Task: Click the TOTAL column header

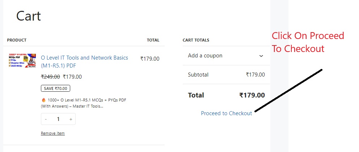Action: tap(153, 40)
